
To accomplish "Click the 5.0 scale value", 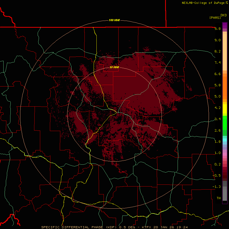I will pyautogui.click(x=218, y=96).
